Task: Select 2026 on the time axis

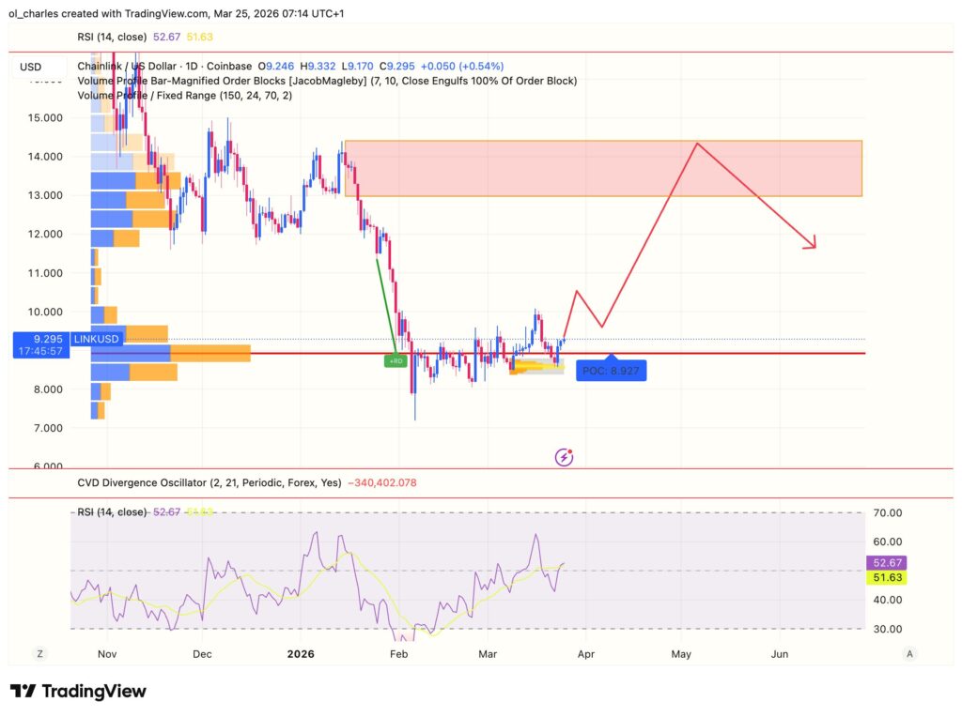Action: (x=301, y=653)
